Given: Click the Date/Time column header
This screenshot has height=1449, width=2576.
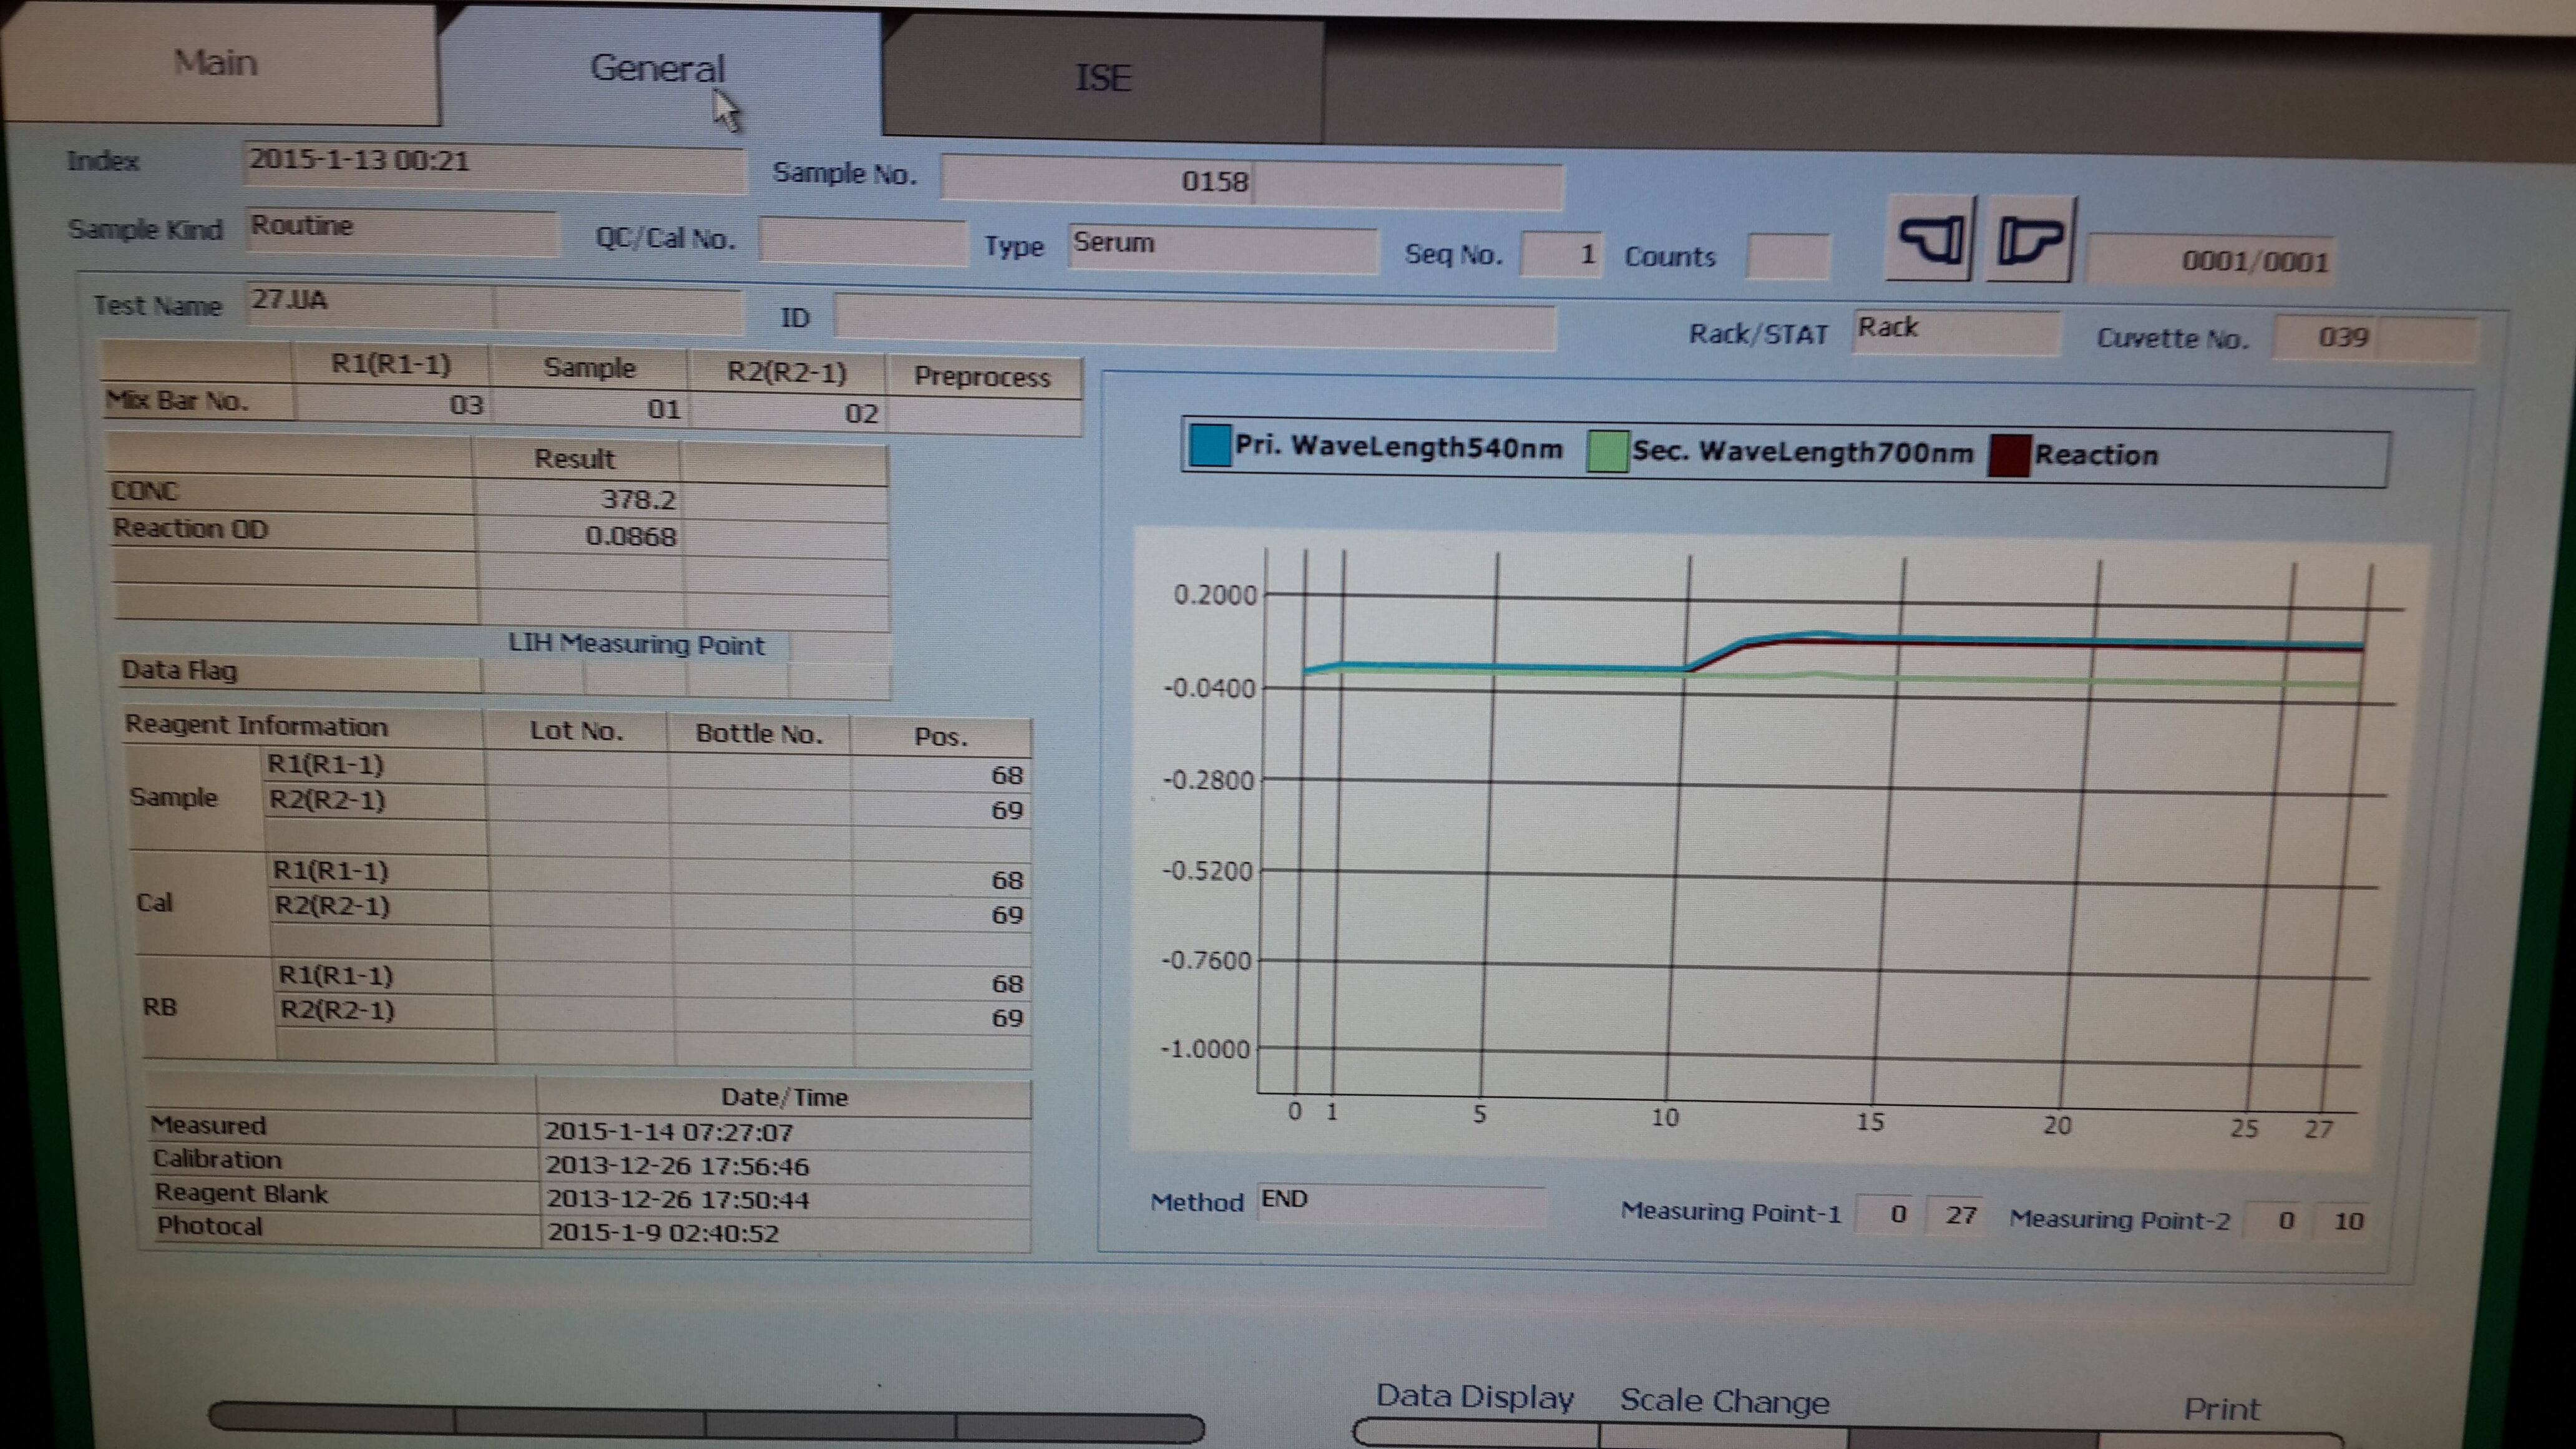Looking at the screenshot, I should coord(784,1098).
